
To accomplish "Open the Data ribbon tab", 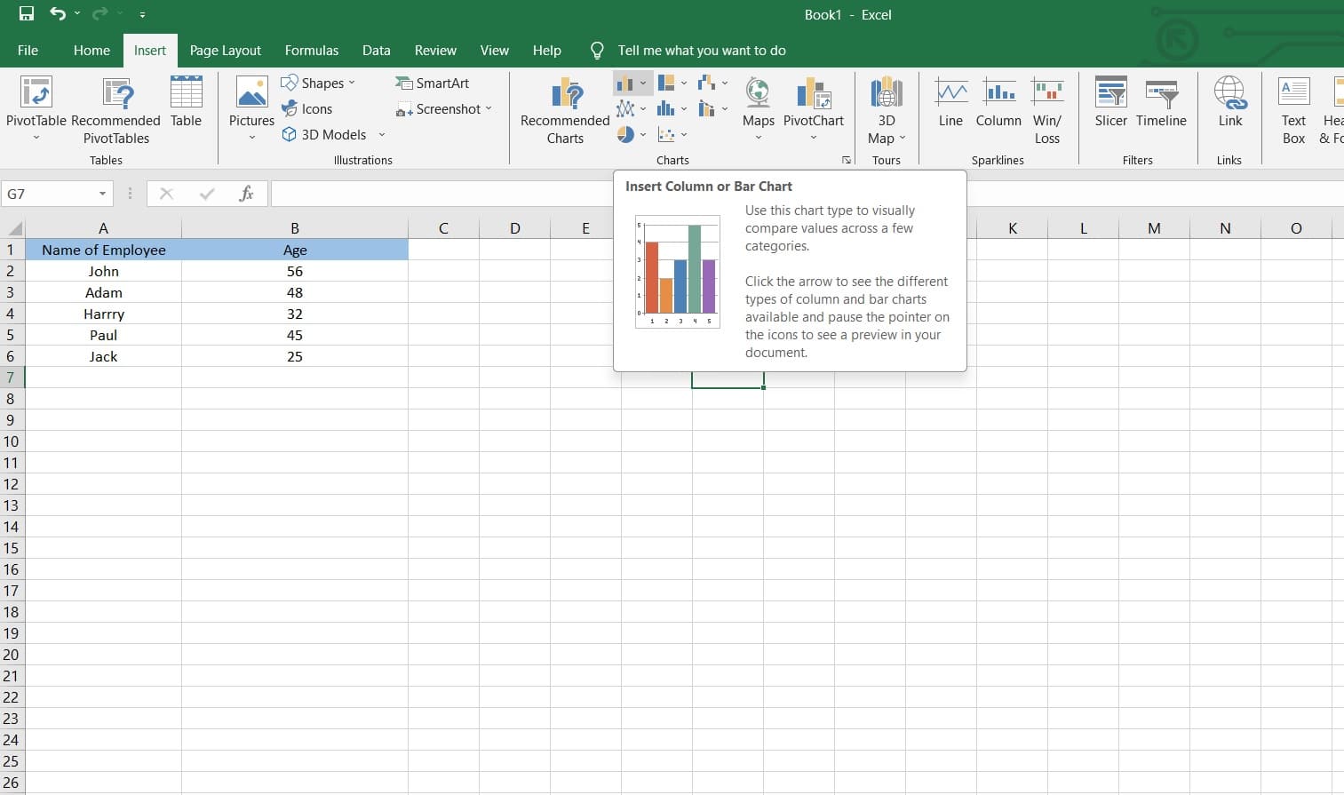I will pos(376,50).
